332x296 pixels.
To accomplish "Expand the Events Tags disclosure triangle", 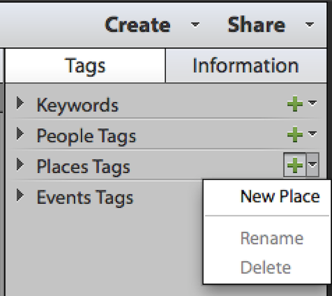I will [20, 195].
